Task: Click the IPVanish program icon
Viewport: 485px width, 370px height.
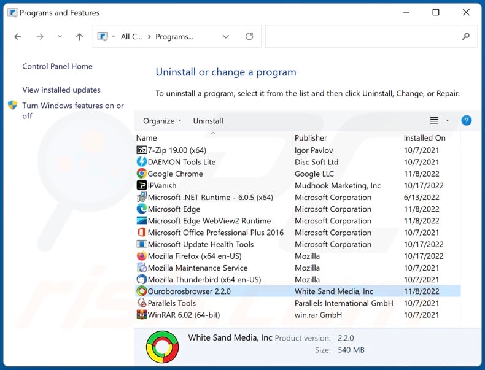Action: click(142, 185)
